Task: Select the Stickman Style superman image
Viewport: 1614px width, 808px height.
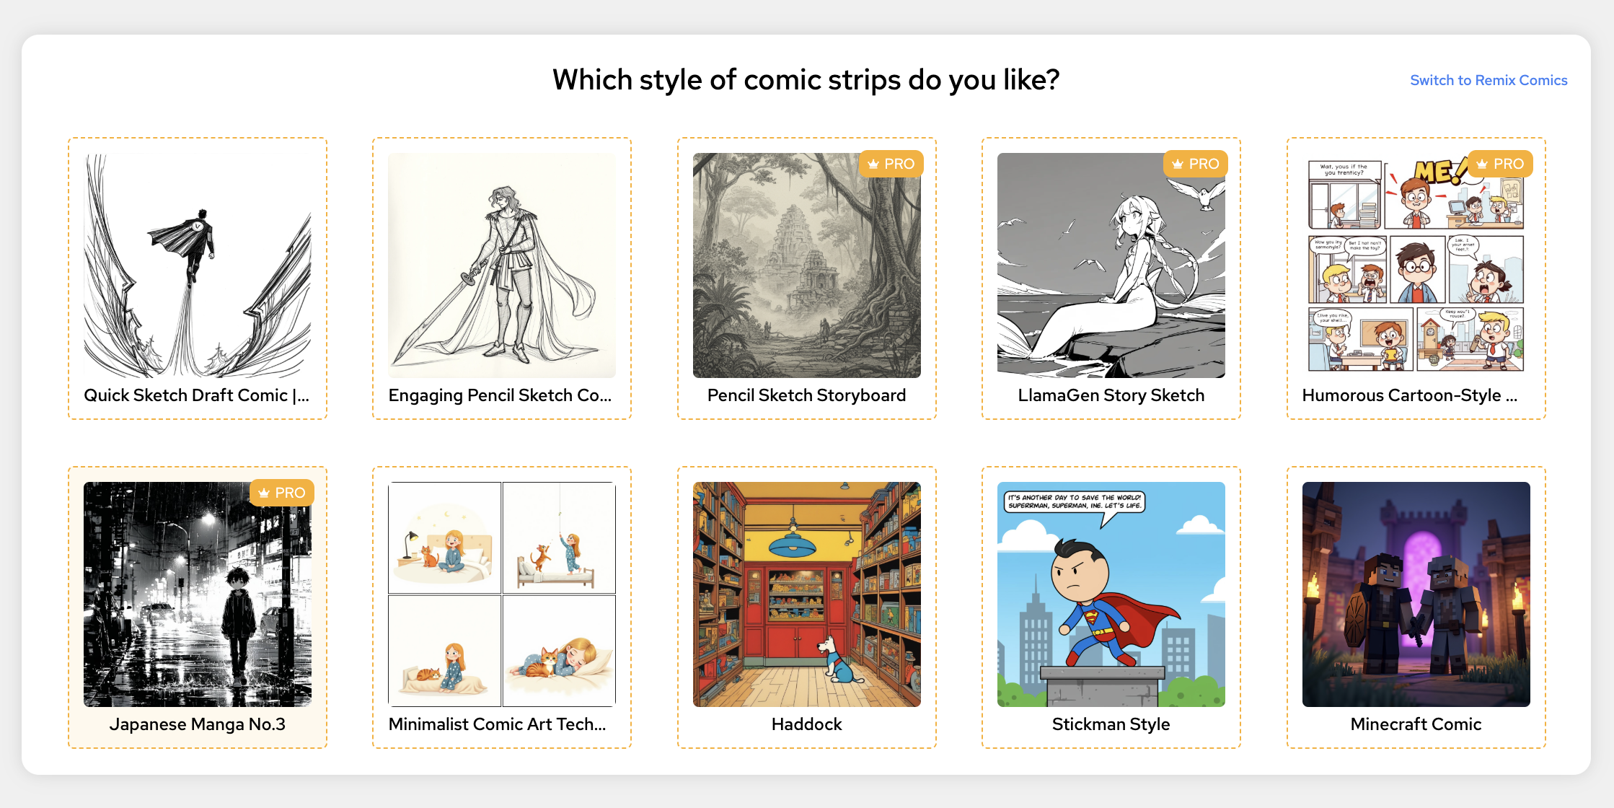Action: point(1111,594)
